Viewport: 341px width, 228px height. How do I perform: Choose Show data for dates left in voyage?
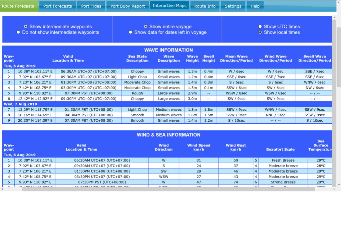point(131,32)
